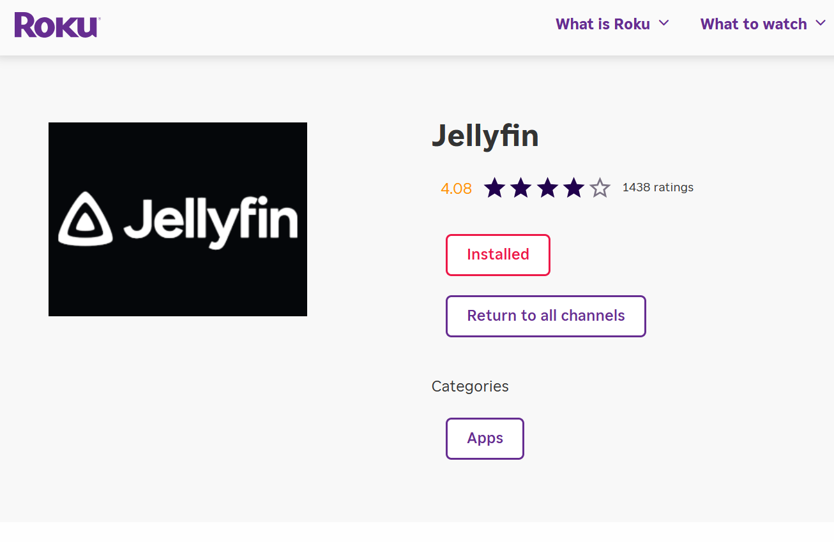Click the 1438 ratings text
This screenshot has height=542, width=834.
[658, 187]
